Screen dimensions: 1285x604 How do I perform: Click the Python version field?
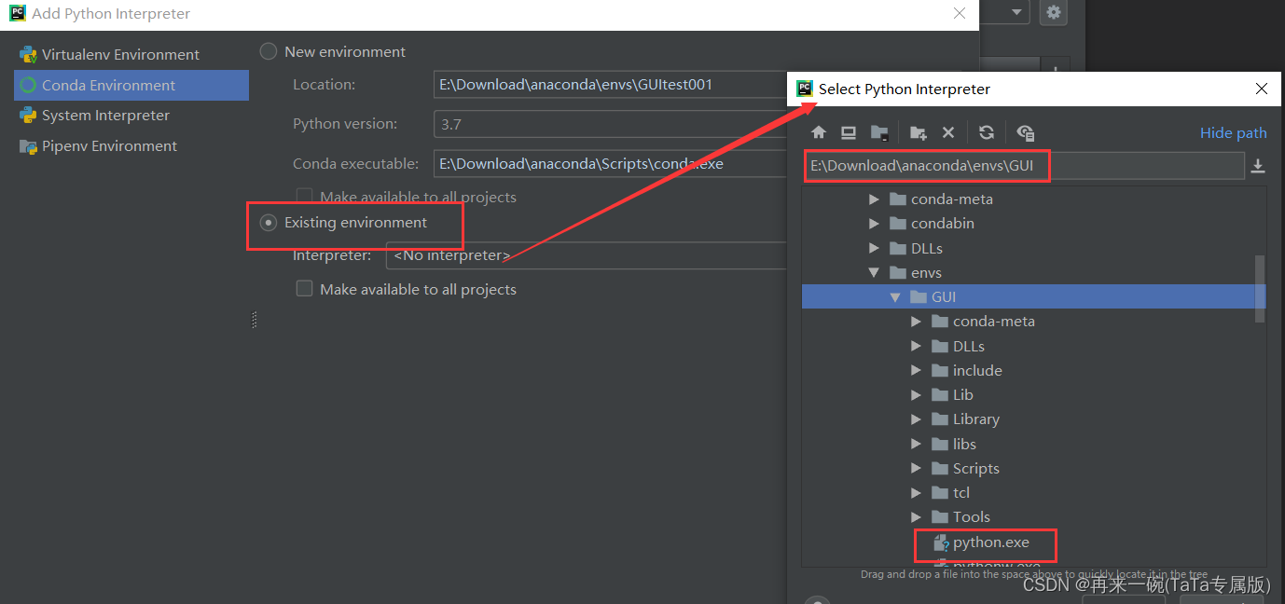(x=611, y=124)
